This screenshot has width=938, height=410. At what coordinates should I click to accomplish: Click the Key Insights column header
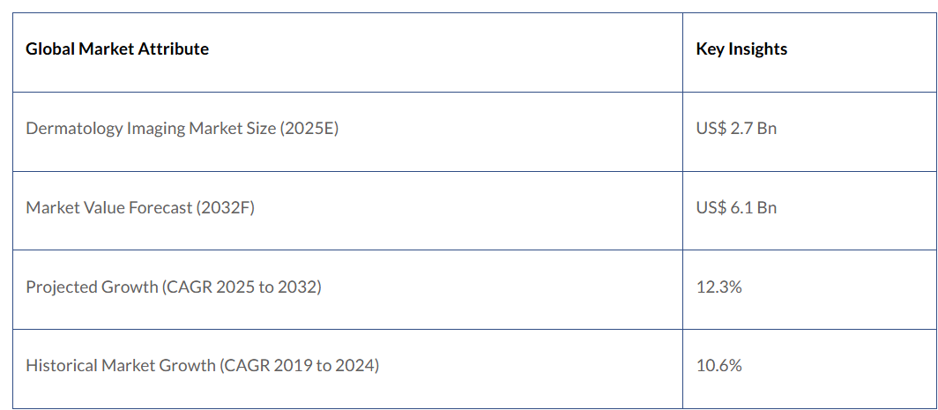(741, 49)
